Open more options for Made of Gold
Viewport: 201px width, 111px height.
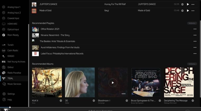tap(195, 11)
